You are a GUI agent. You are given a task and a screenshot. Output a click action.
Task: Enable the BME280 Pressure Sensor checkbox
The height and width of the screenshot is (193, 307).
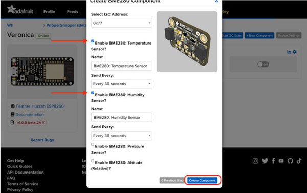click(93, 144)
